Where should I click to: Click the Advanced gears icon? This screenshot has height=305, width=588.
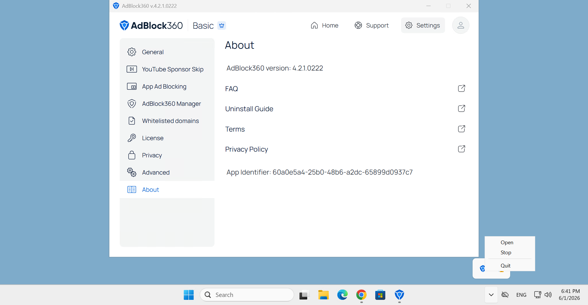[x=132, y=172]
